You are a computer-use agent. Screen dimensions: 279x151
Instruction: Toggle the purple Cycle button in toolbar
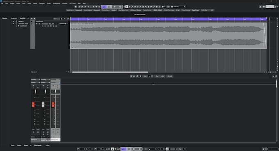104,7
